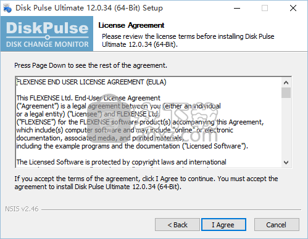308x239 pixels.
Task: Click the disabled maximize box
Action: click(265, 8)
